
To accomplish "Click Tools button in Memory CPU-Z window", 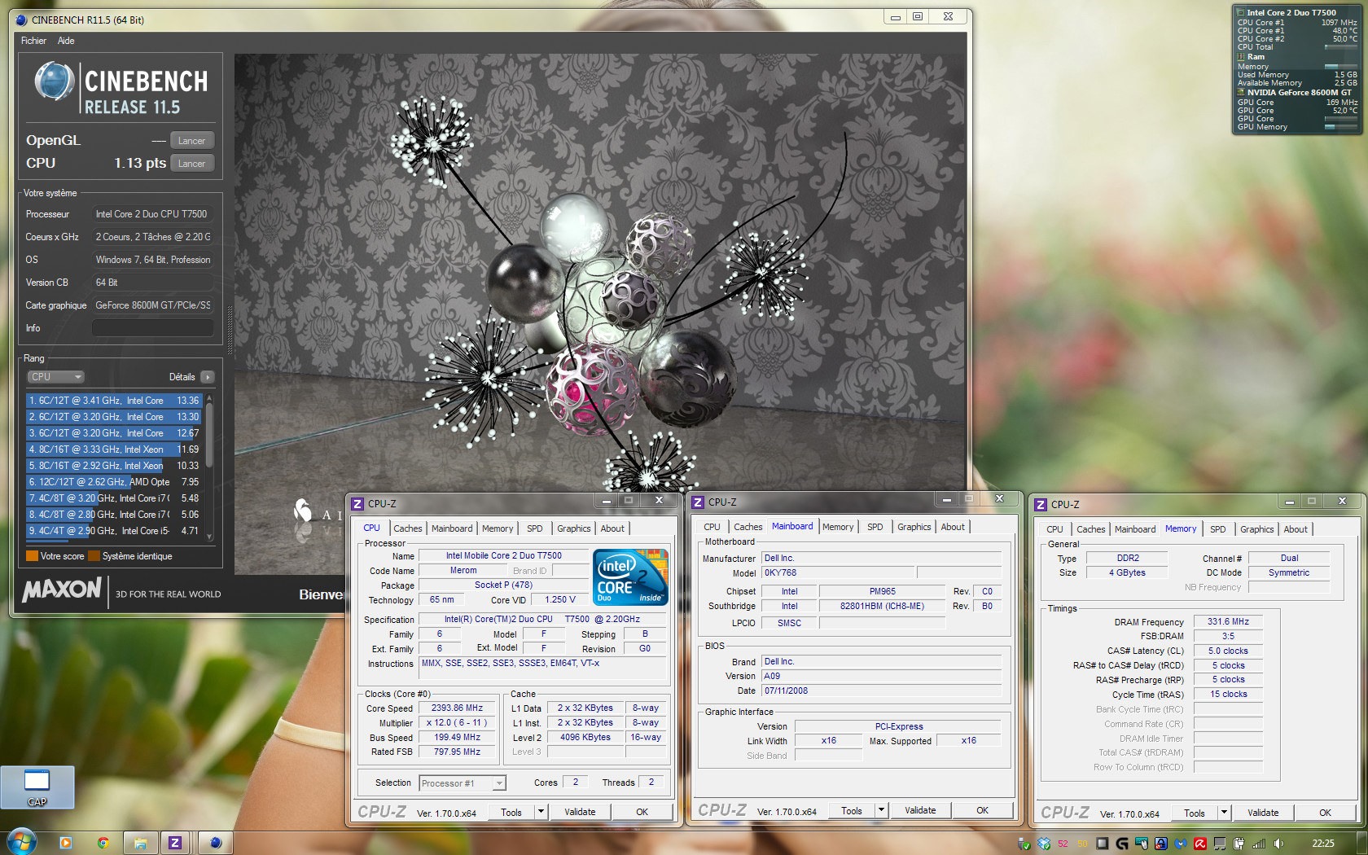I will (1195, 813).
